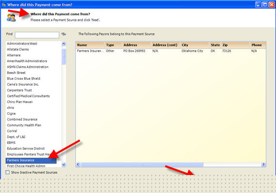Select Caine's Insurance Inc. entry
Image resolution: width=276 pixels, height=193 pixels.
pos(23,84)
